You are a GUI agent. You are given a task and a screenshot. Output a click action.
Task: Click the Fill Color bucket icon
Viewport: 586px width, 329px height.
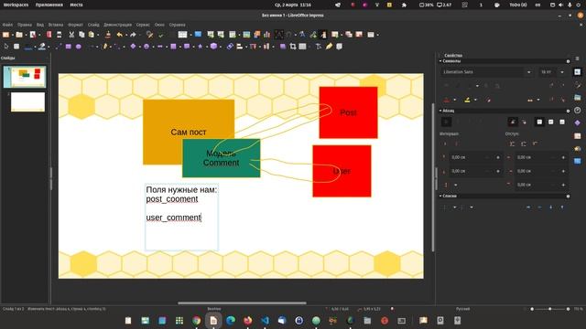pyautogui.click(x=42, y=47)
